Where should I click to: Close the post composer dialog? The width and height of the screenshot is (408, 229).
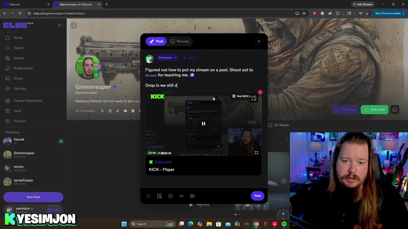click(259, 41)
